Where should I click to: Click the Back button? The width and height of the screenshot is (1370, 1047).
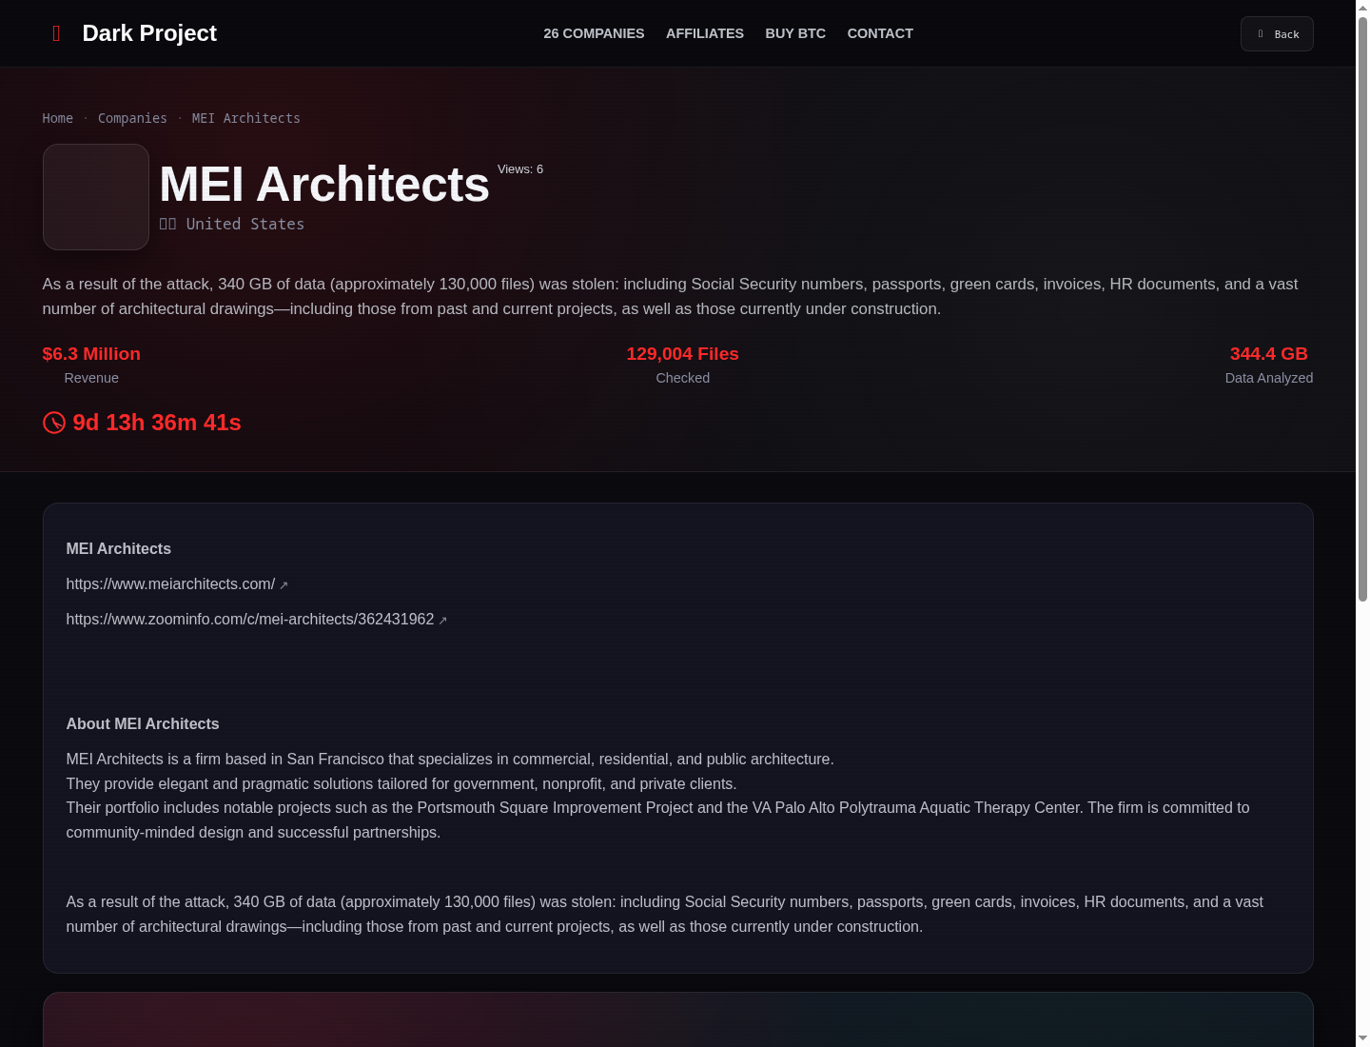coord(1277,34)
